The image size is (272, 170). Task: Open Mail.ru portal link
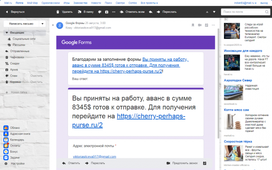[8, 3]
